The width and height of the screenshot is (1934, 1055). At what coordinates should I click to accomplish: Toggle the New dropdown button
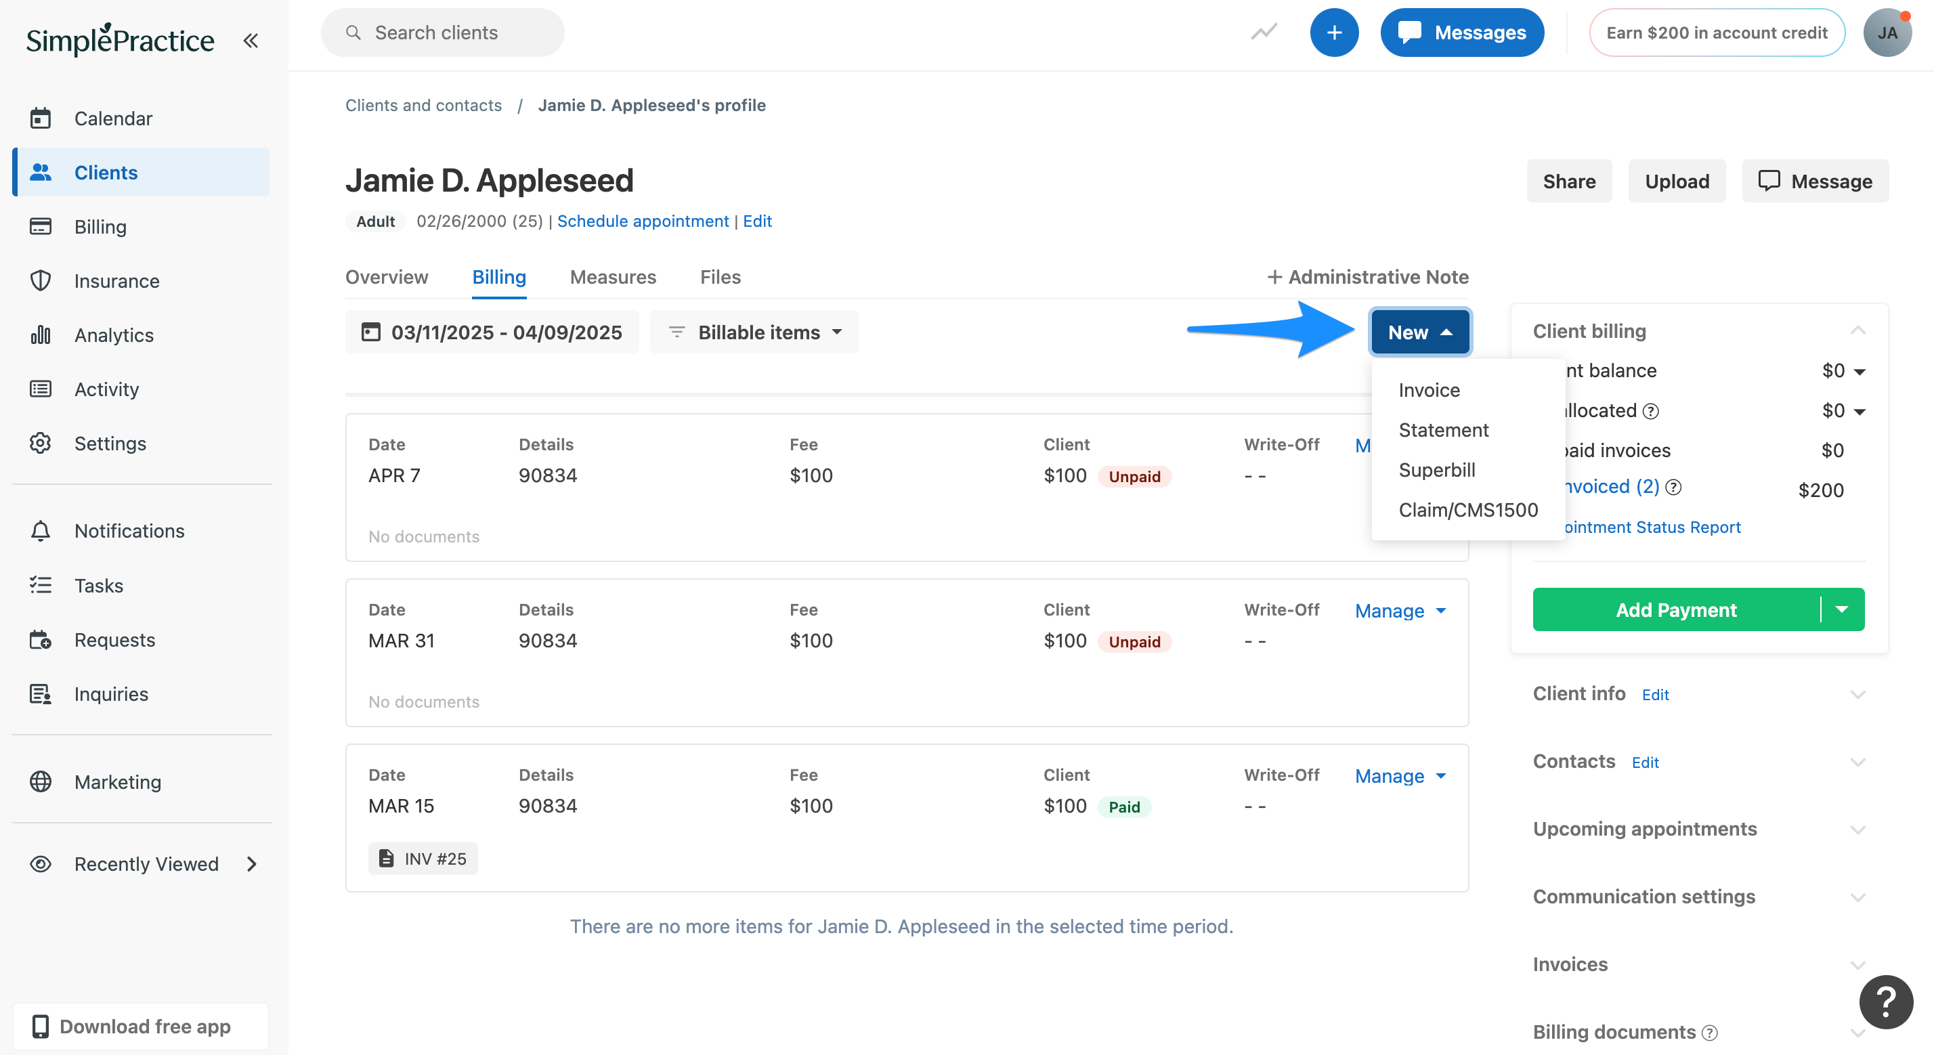click(1421, 332)
